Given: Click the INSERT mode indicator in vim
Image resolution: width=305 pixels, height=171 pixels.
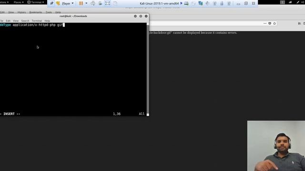Looking at the screenshot, I should 10,114.
